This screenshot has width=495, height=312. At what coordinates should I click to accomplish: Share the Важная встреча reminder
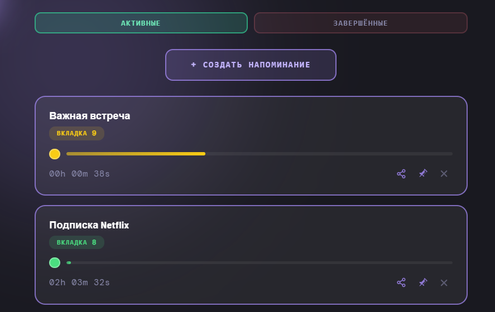[401, 174]
